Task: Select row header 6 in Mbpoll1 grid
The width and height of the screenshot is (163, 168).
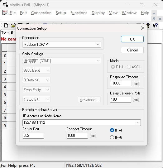Action: [5, 102]
